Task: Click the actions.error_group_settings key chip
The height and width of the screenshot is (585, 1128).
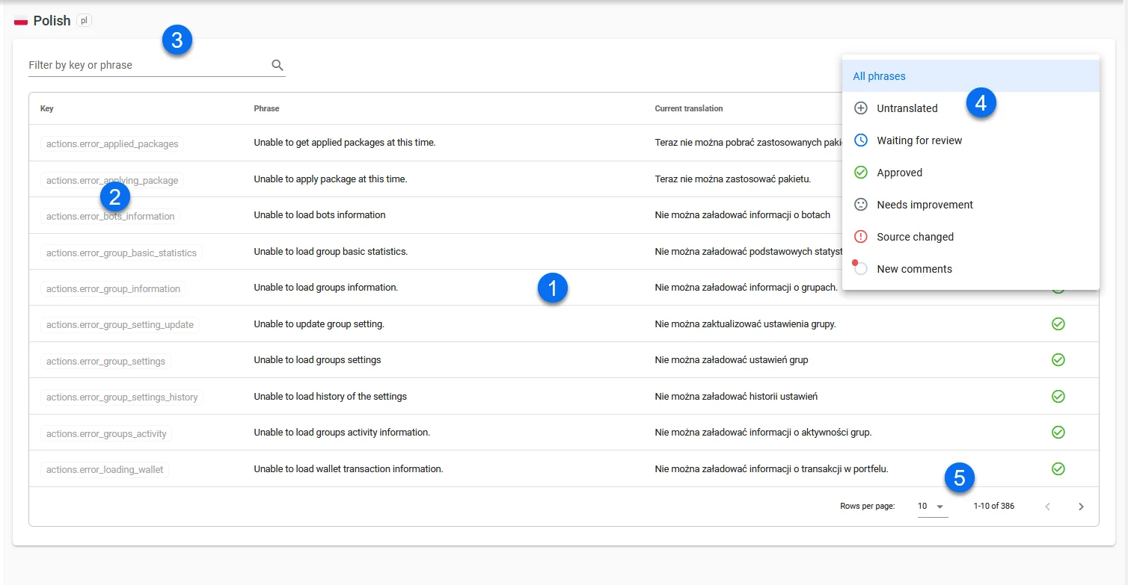Action: click(105, 362)
